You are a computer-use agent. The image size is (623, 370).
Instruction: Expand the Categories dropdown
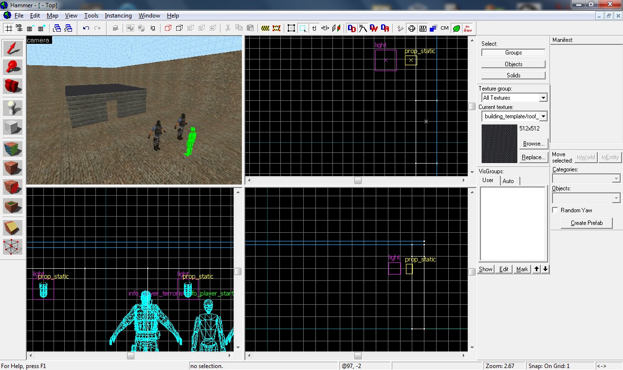tap(615, 179)
